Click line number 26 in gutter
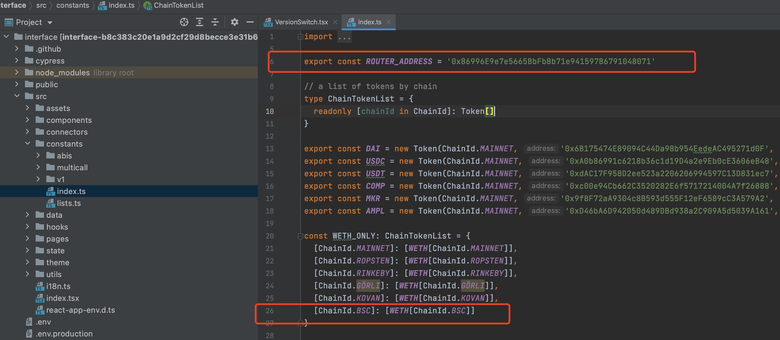This screenshot has width=780, height=340. coord(269,310)
